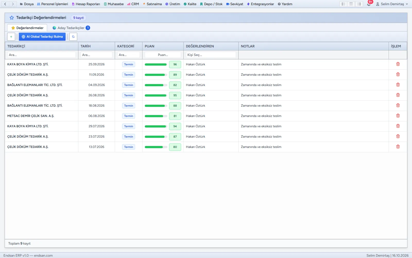Focus the KATEGORİ filter field
This screenshot has width=412, height=258.
(128, 55)
